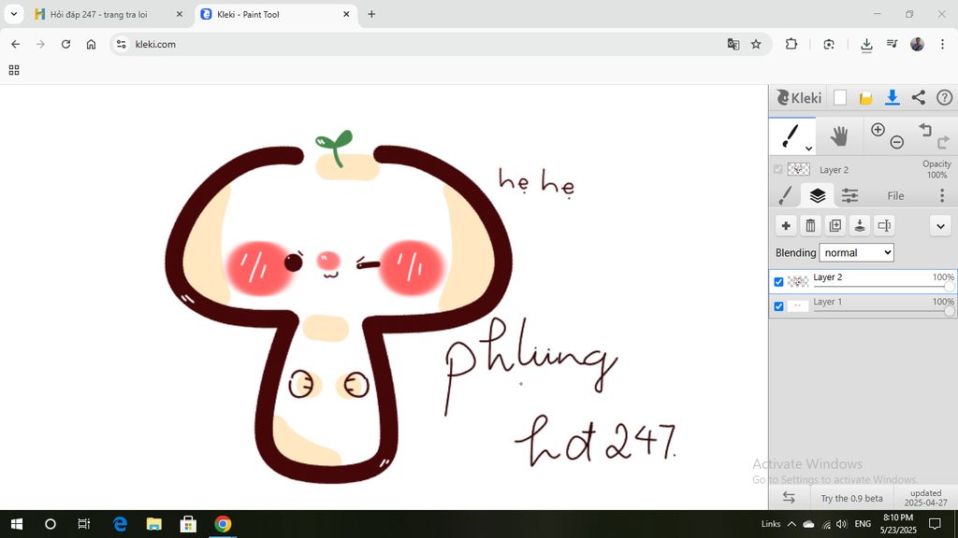Merge layer down with next layer
The height and width of the screenshot is (538, 958).
coord(859,226)
